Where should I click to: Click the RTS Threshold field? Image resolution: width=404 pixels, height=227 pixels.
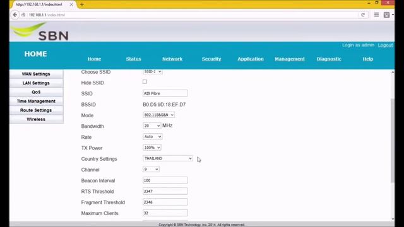click(x=165, y=191)
